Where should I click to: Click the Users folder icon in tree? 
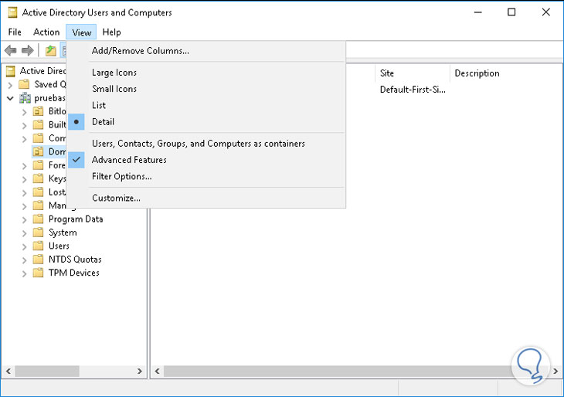pos(38,246)
